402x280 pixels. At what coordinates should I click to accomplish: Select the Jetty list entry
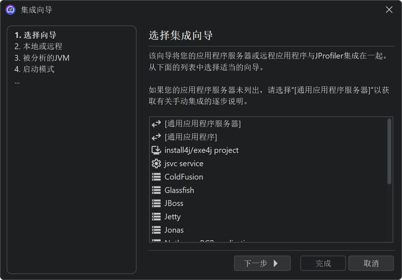[172, 217]
